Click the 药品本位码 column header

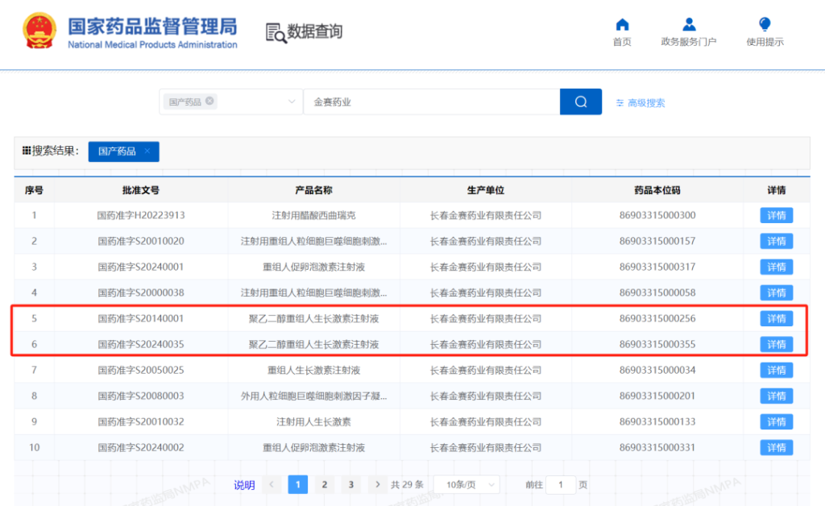[657, 190]
